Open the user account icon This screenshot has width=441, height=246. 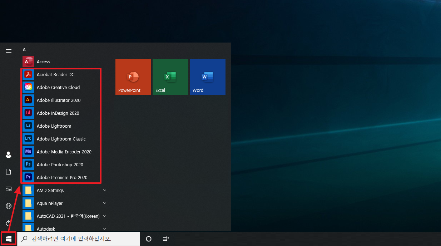pos(9,155)
